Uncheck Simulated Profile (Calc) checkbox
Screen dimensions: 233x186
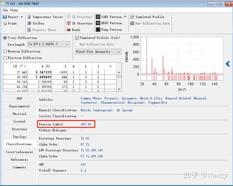(x=77, y=38)
